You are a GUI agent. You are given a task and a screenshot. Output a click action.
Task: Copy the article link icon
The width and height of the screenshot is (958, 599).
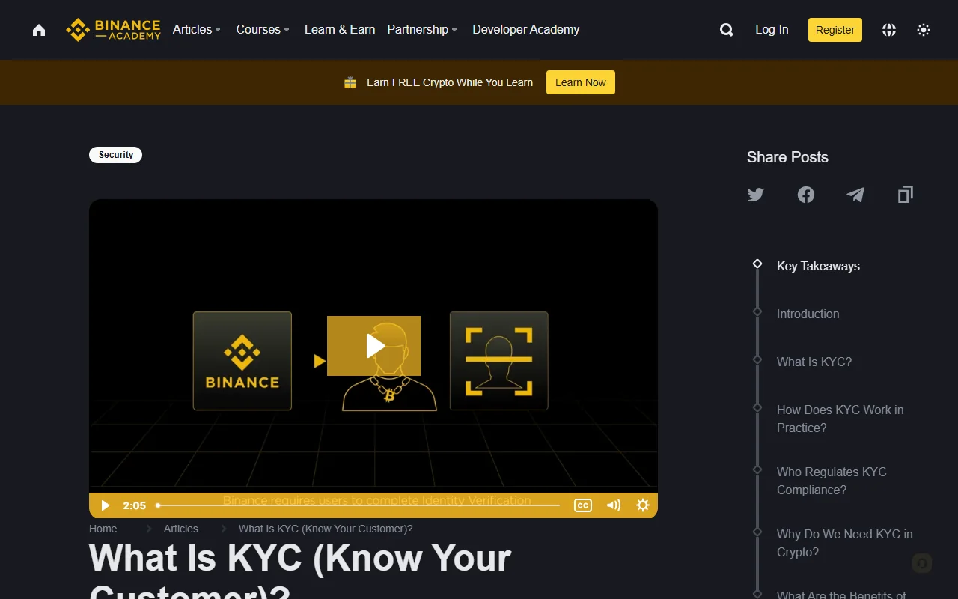(x=906, y=195)
